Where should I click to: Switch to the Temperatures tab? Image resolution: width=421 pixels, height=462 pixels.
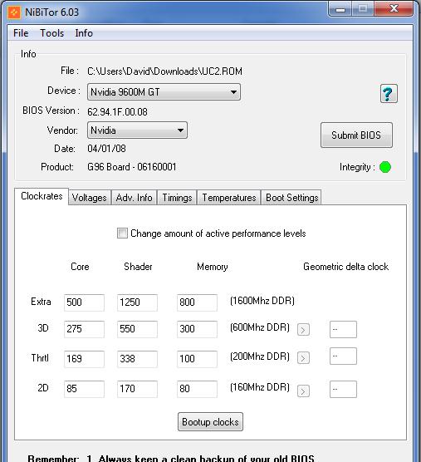(229, 198)
